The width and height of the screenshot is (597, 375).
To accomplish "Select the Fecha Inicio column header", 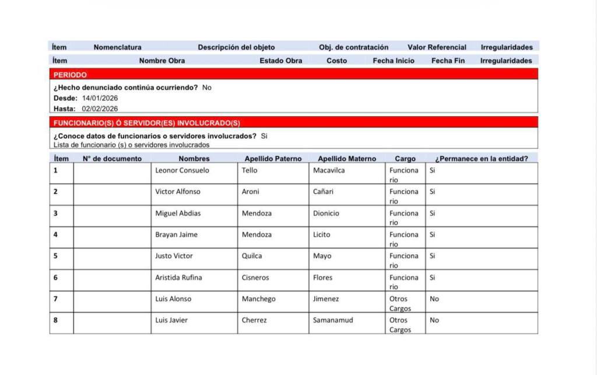I will (394, 61).
